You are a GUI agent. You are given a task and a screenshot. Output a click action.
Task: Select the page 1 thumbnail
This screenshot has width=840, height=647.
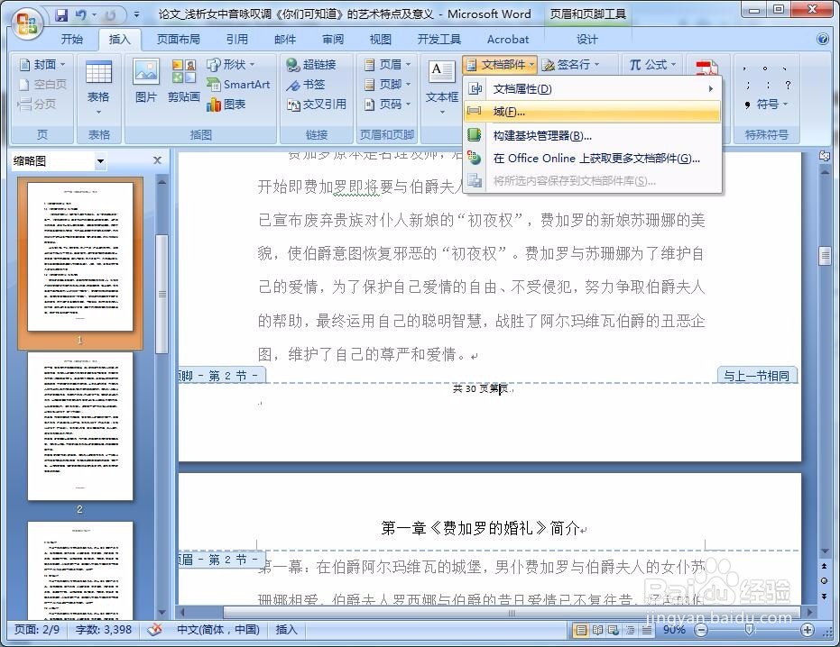tap(80, 257)
